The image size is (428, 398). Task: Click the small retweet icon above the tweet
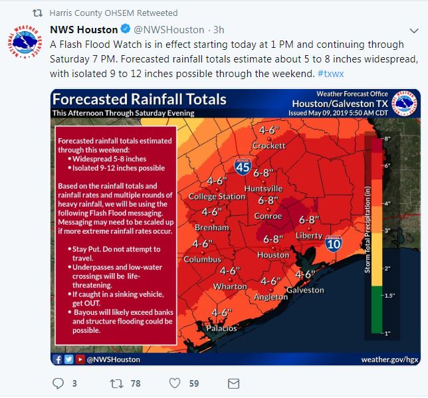[x=37, y=13]
